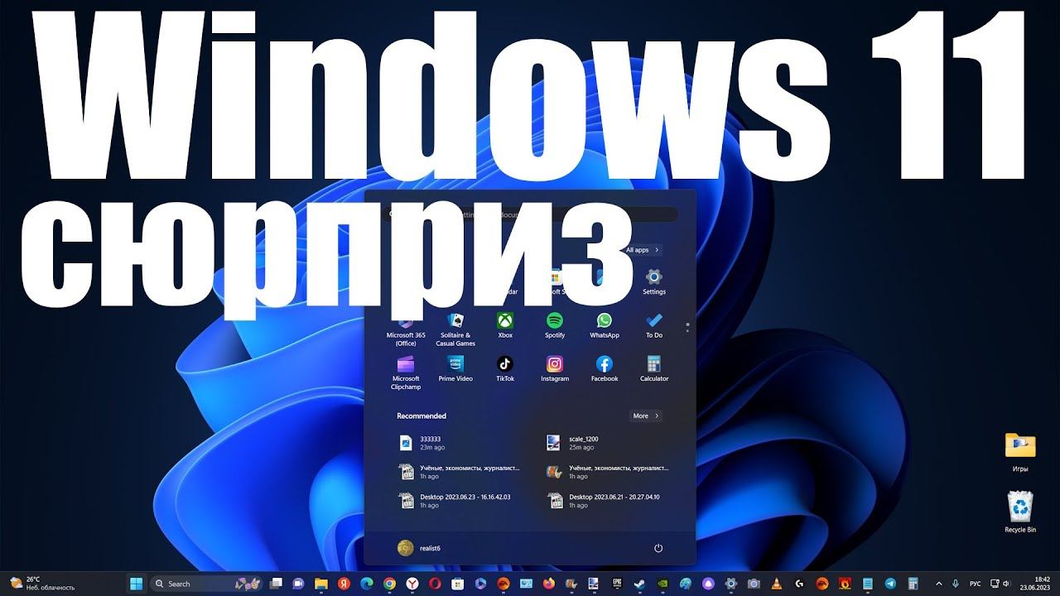Screen dimensions: 1060x596
Task: Open the Camera app on the taskbar
Action: tap(754, 584)
